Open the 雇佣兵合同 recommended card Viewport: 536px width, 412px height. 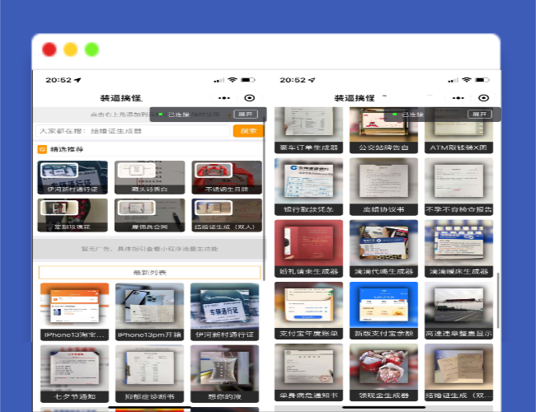tap(150, 215)
